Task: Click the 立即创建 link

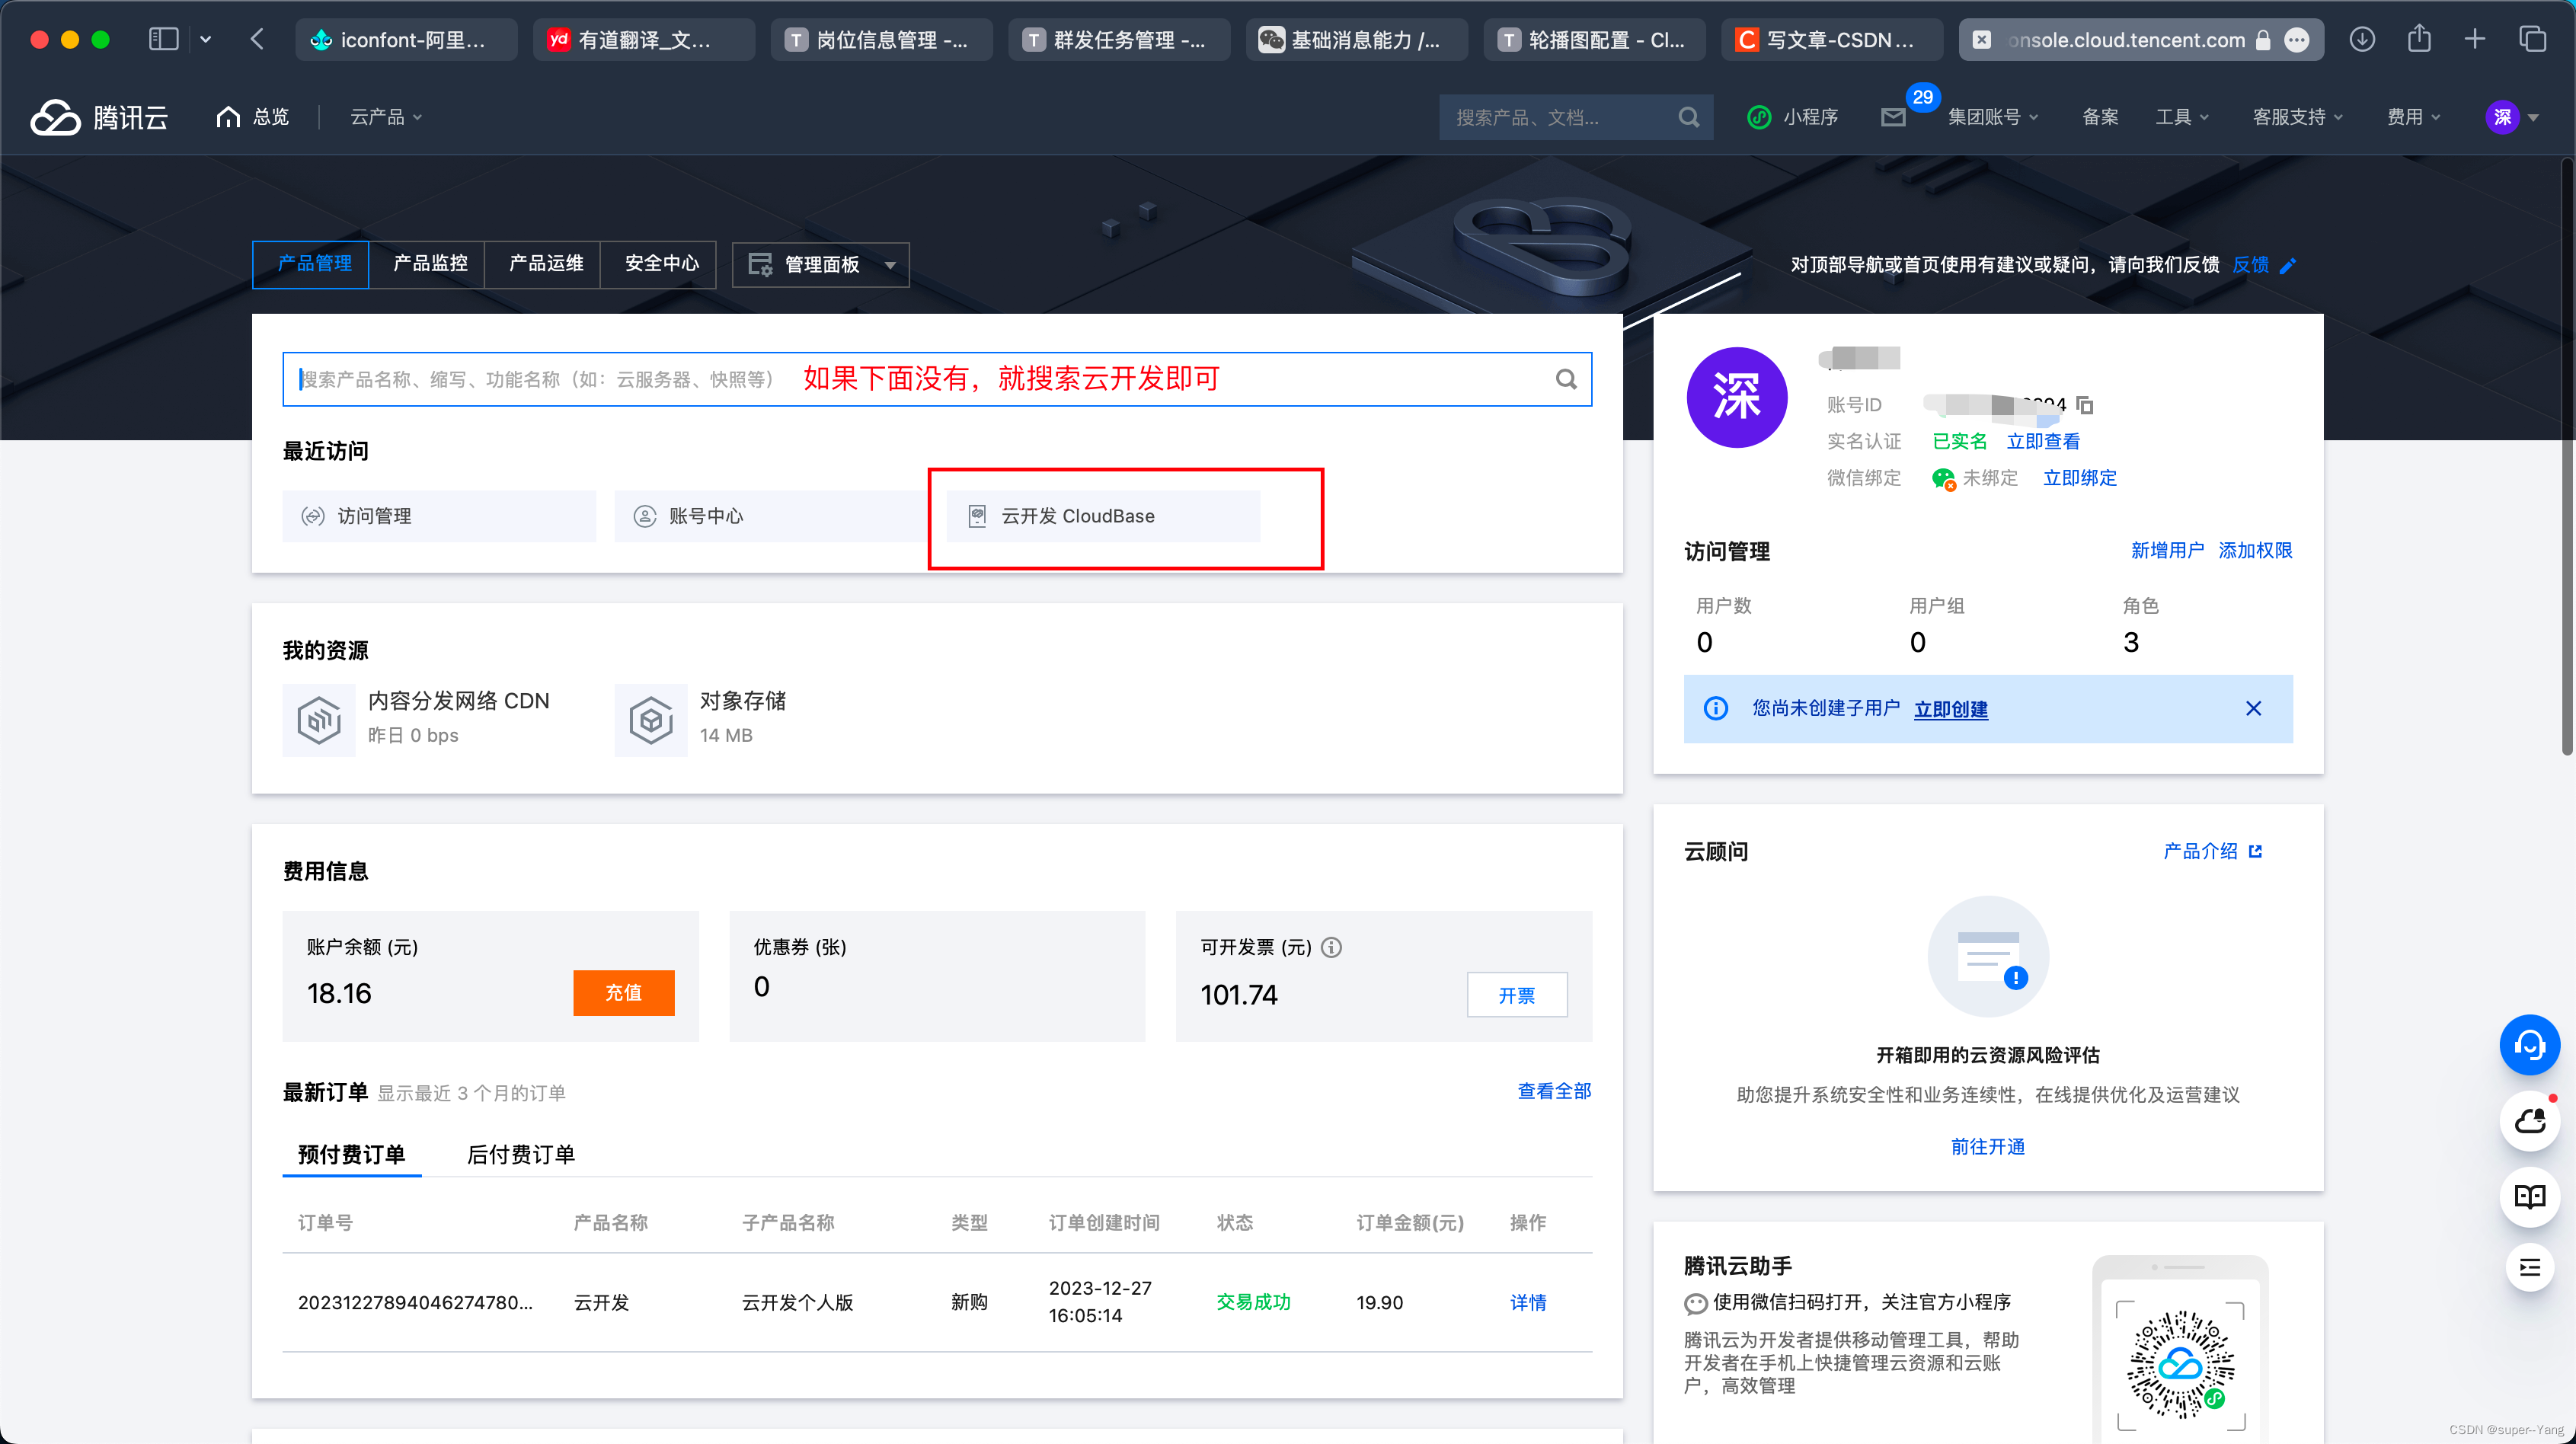Action: pos(1950,709)
